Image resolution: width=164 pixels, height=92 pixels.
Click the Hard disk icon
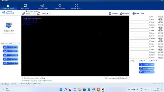point(134,14)
